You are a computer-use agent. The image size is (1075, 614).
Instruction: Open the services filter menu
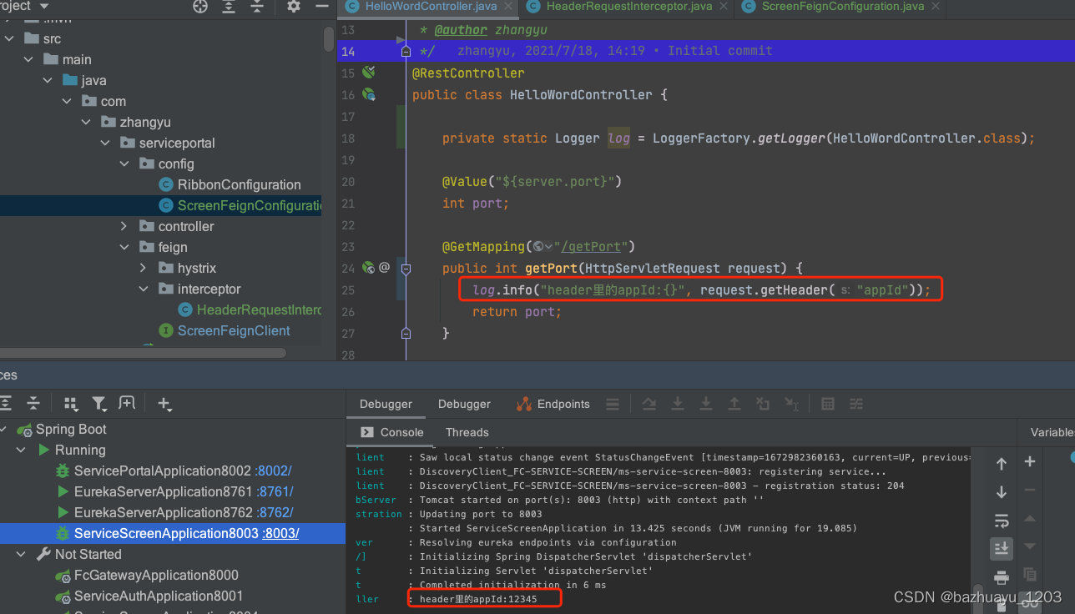click(x=99, y=404)
